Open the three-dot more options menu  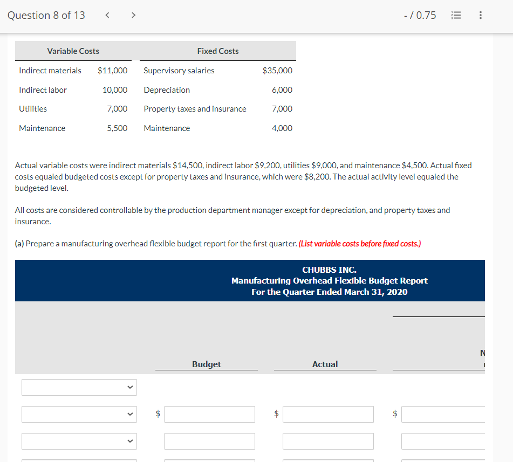pos(480,15)
